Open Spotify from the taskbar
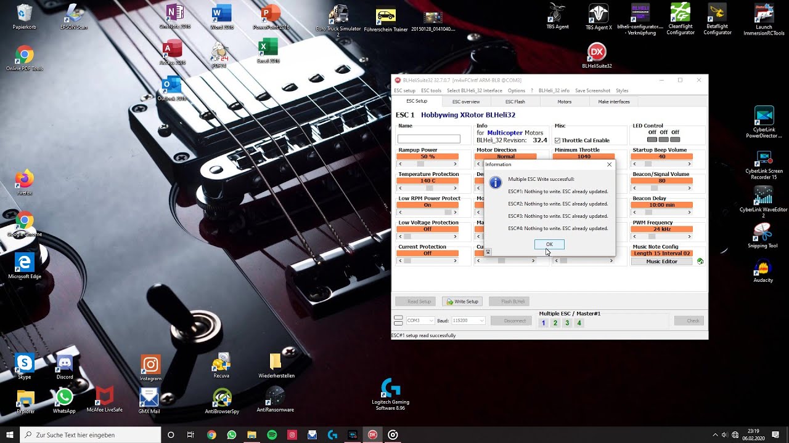 coord(272,434)
